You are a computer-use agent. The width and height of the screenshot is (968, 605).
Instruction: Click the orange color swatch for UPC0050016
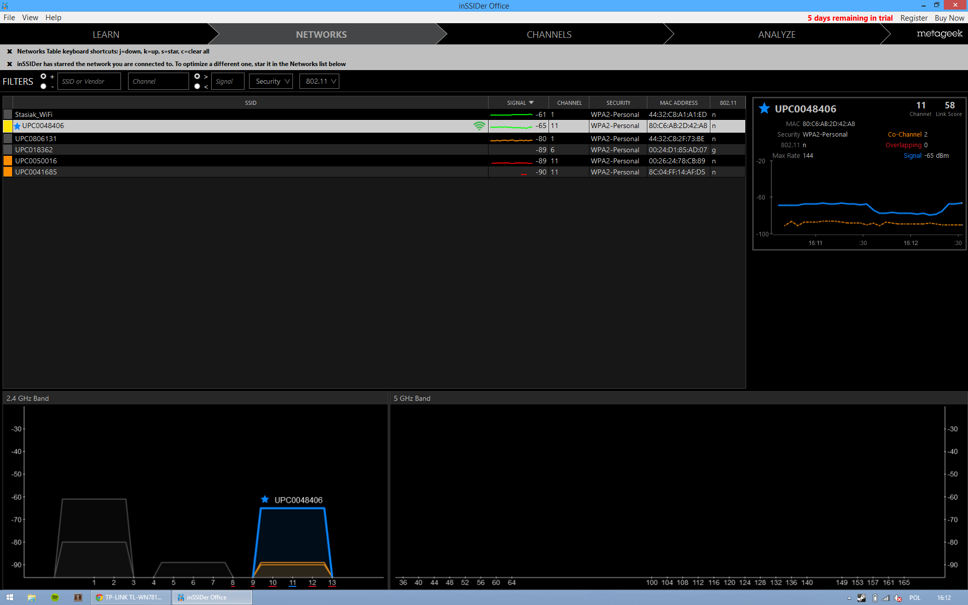(x=8, y=161)
